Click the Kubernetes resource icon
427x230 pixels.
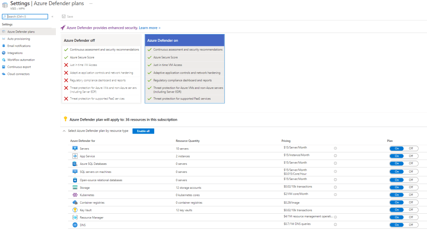75,195
